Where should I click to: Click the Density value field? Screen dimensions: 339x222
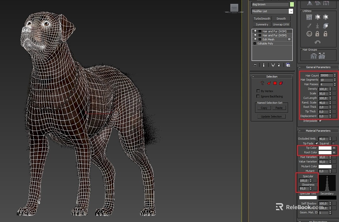click(x=324, y=89)
